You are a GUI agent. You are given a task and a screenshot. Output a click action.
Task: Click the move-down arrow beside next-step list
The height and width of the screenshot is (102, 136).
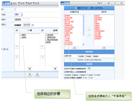pos(17,57)
